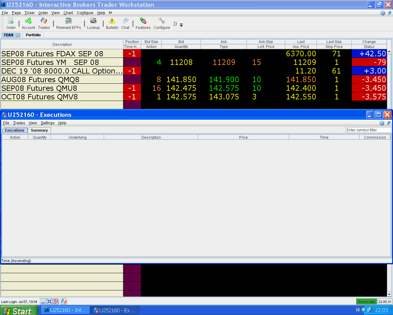Open File menu in main window
Viewport: 393px width, 315px height.
5,13
